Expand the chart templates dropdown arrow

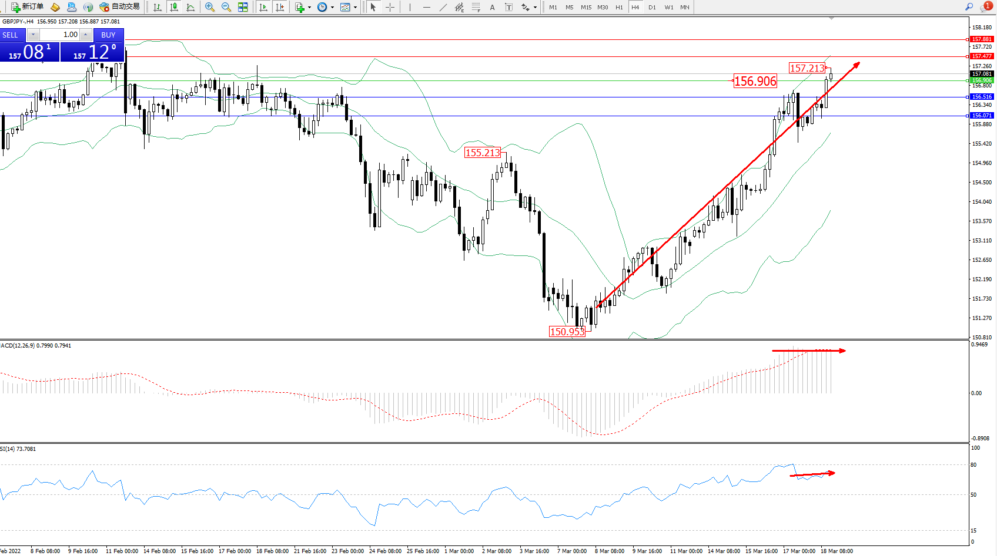click(x=355, y=7)
